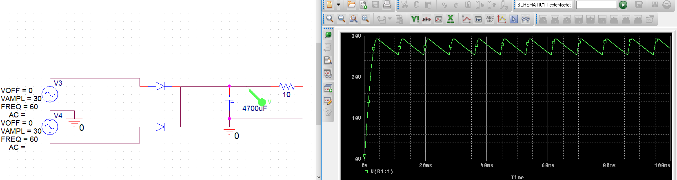Click the schematic vertical scrollbar down arrow
This screenshot has width=677, height=180.
(319, 177)
